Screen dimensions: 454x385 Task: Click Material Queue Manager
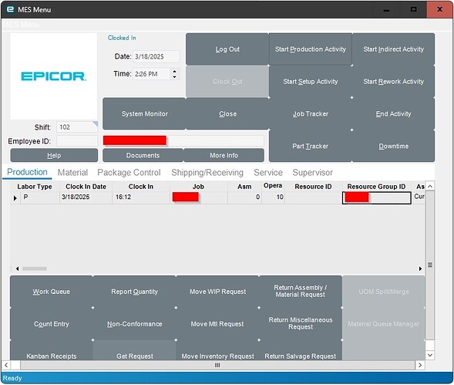(x=384, y=324)
